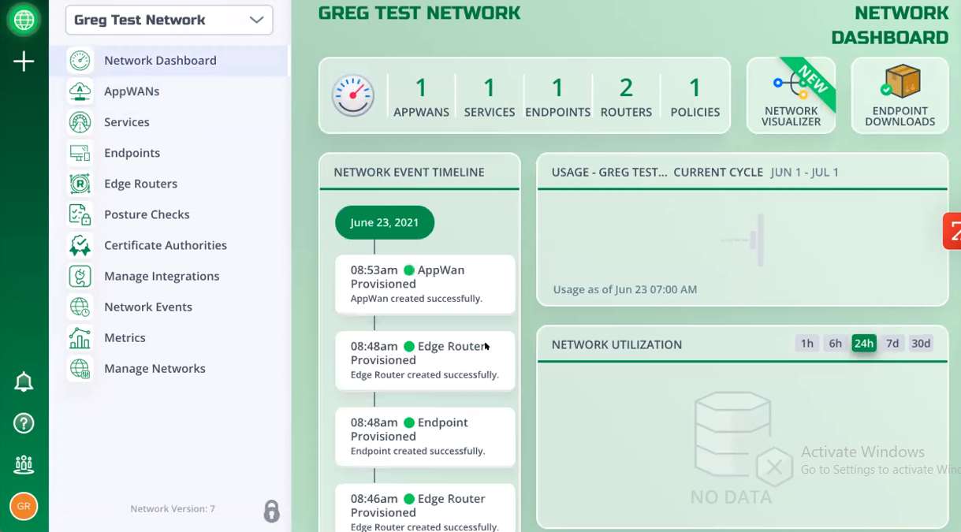Open the 08:48am Edge Router Provisioned event
The width and height of the screenshot is (961, 532).
pyautogui.click(x=425, y=360)
